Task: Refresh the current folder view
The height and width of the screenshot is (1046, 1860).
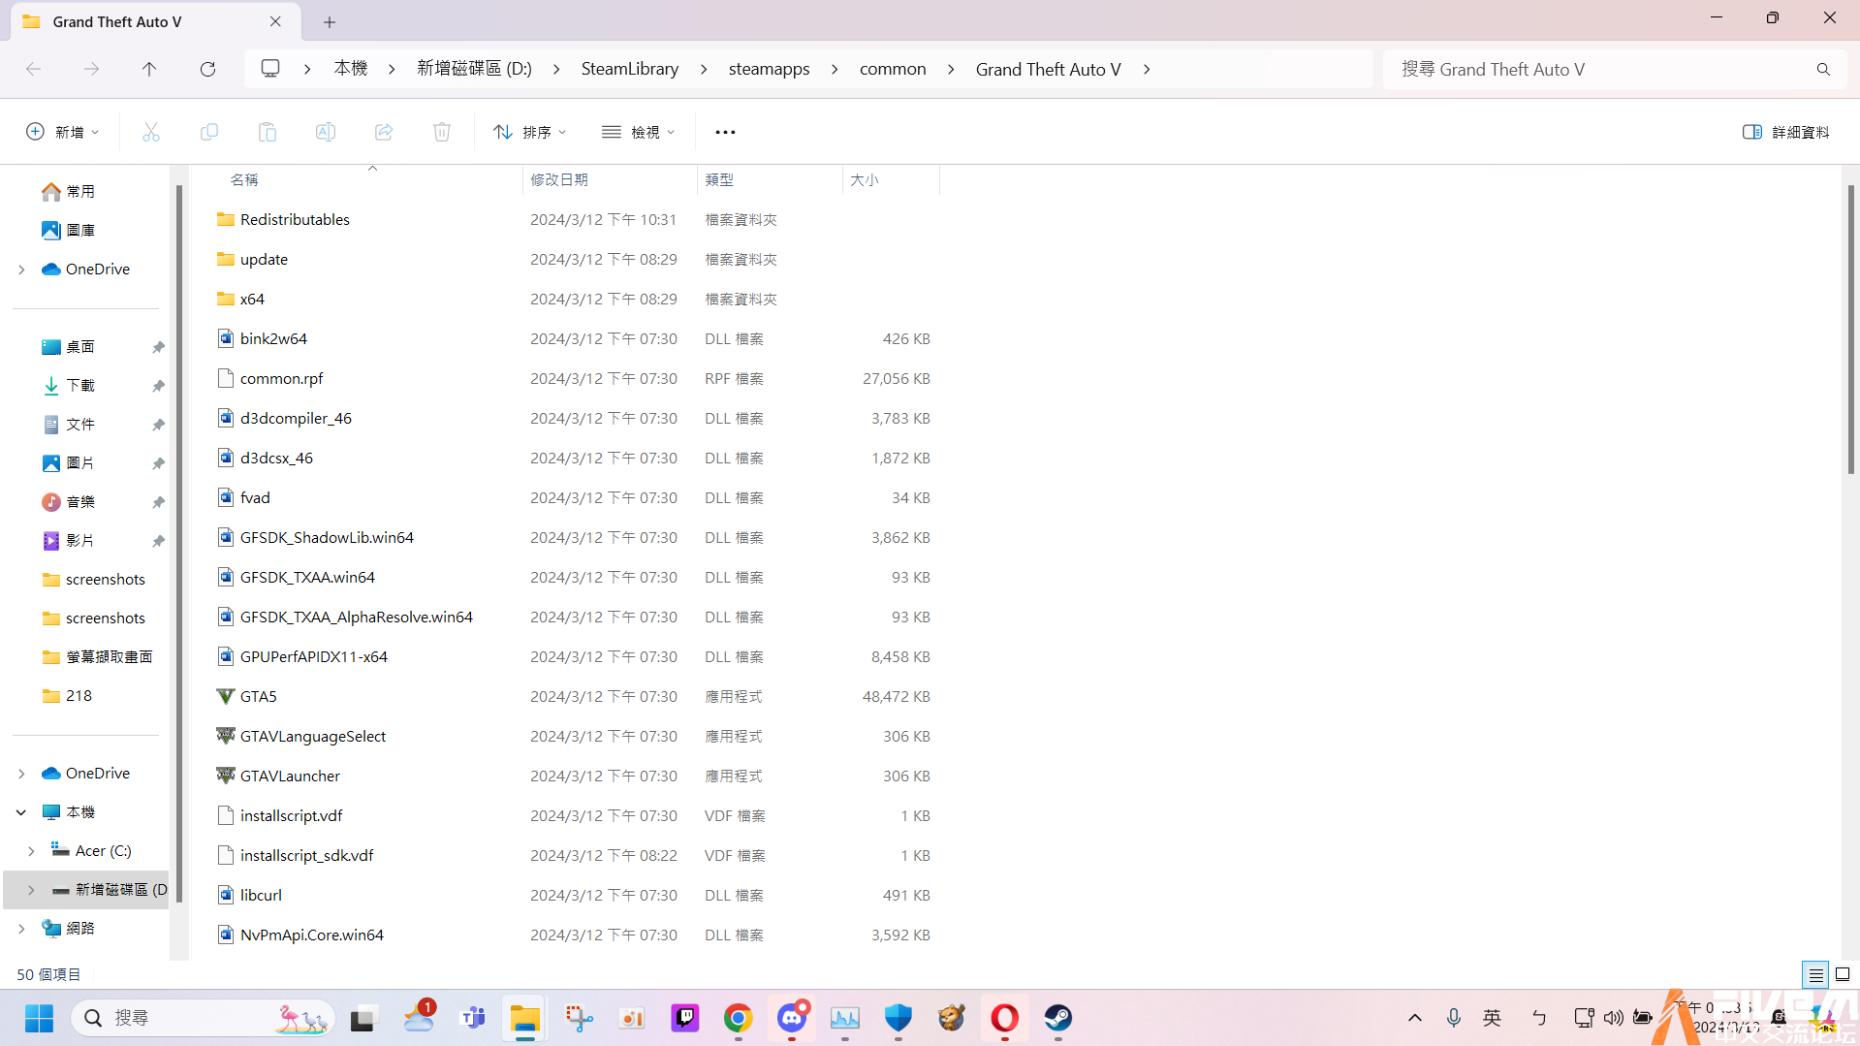Action: tap(207, 69)
